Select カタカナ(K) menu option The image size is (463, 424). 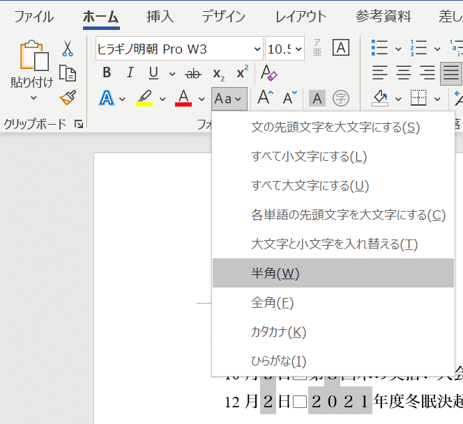(x=333, y=331)
